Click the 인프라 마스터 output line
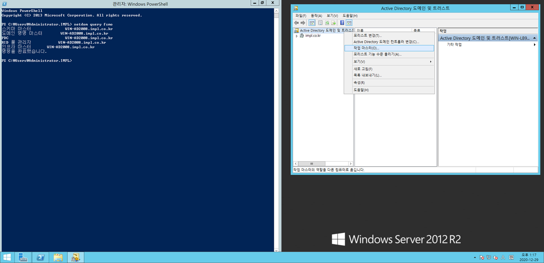 click(48, 47)
